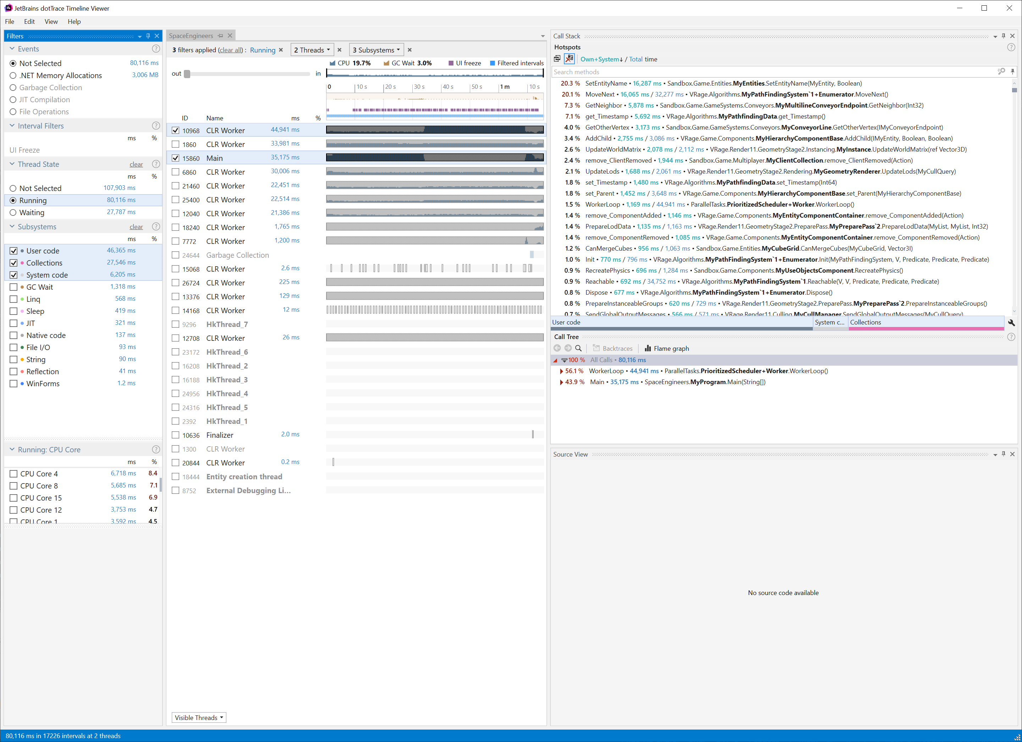Click the wrench settings icon beside subsystems bar
Screen dimensions: 1022x742
click(1011, 323)
